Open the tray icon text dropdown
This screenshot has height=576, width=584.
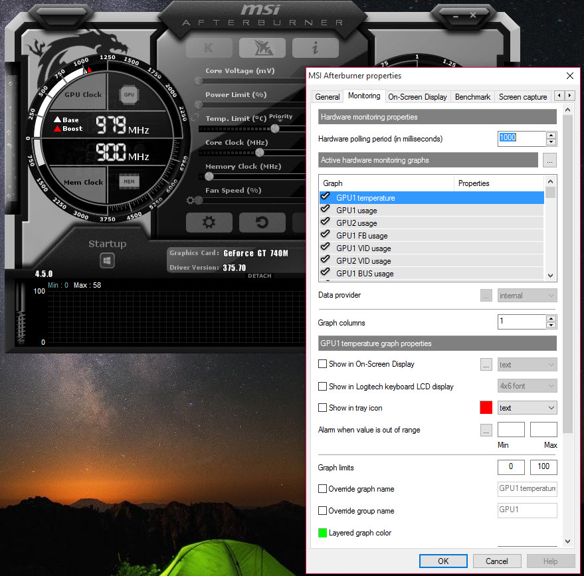527,408
